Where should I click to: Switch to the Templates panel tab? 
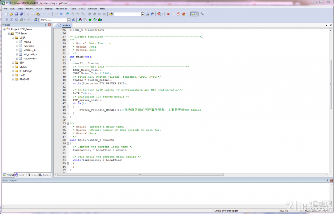click(x=45, y=175)
